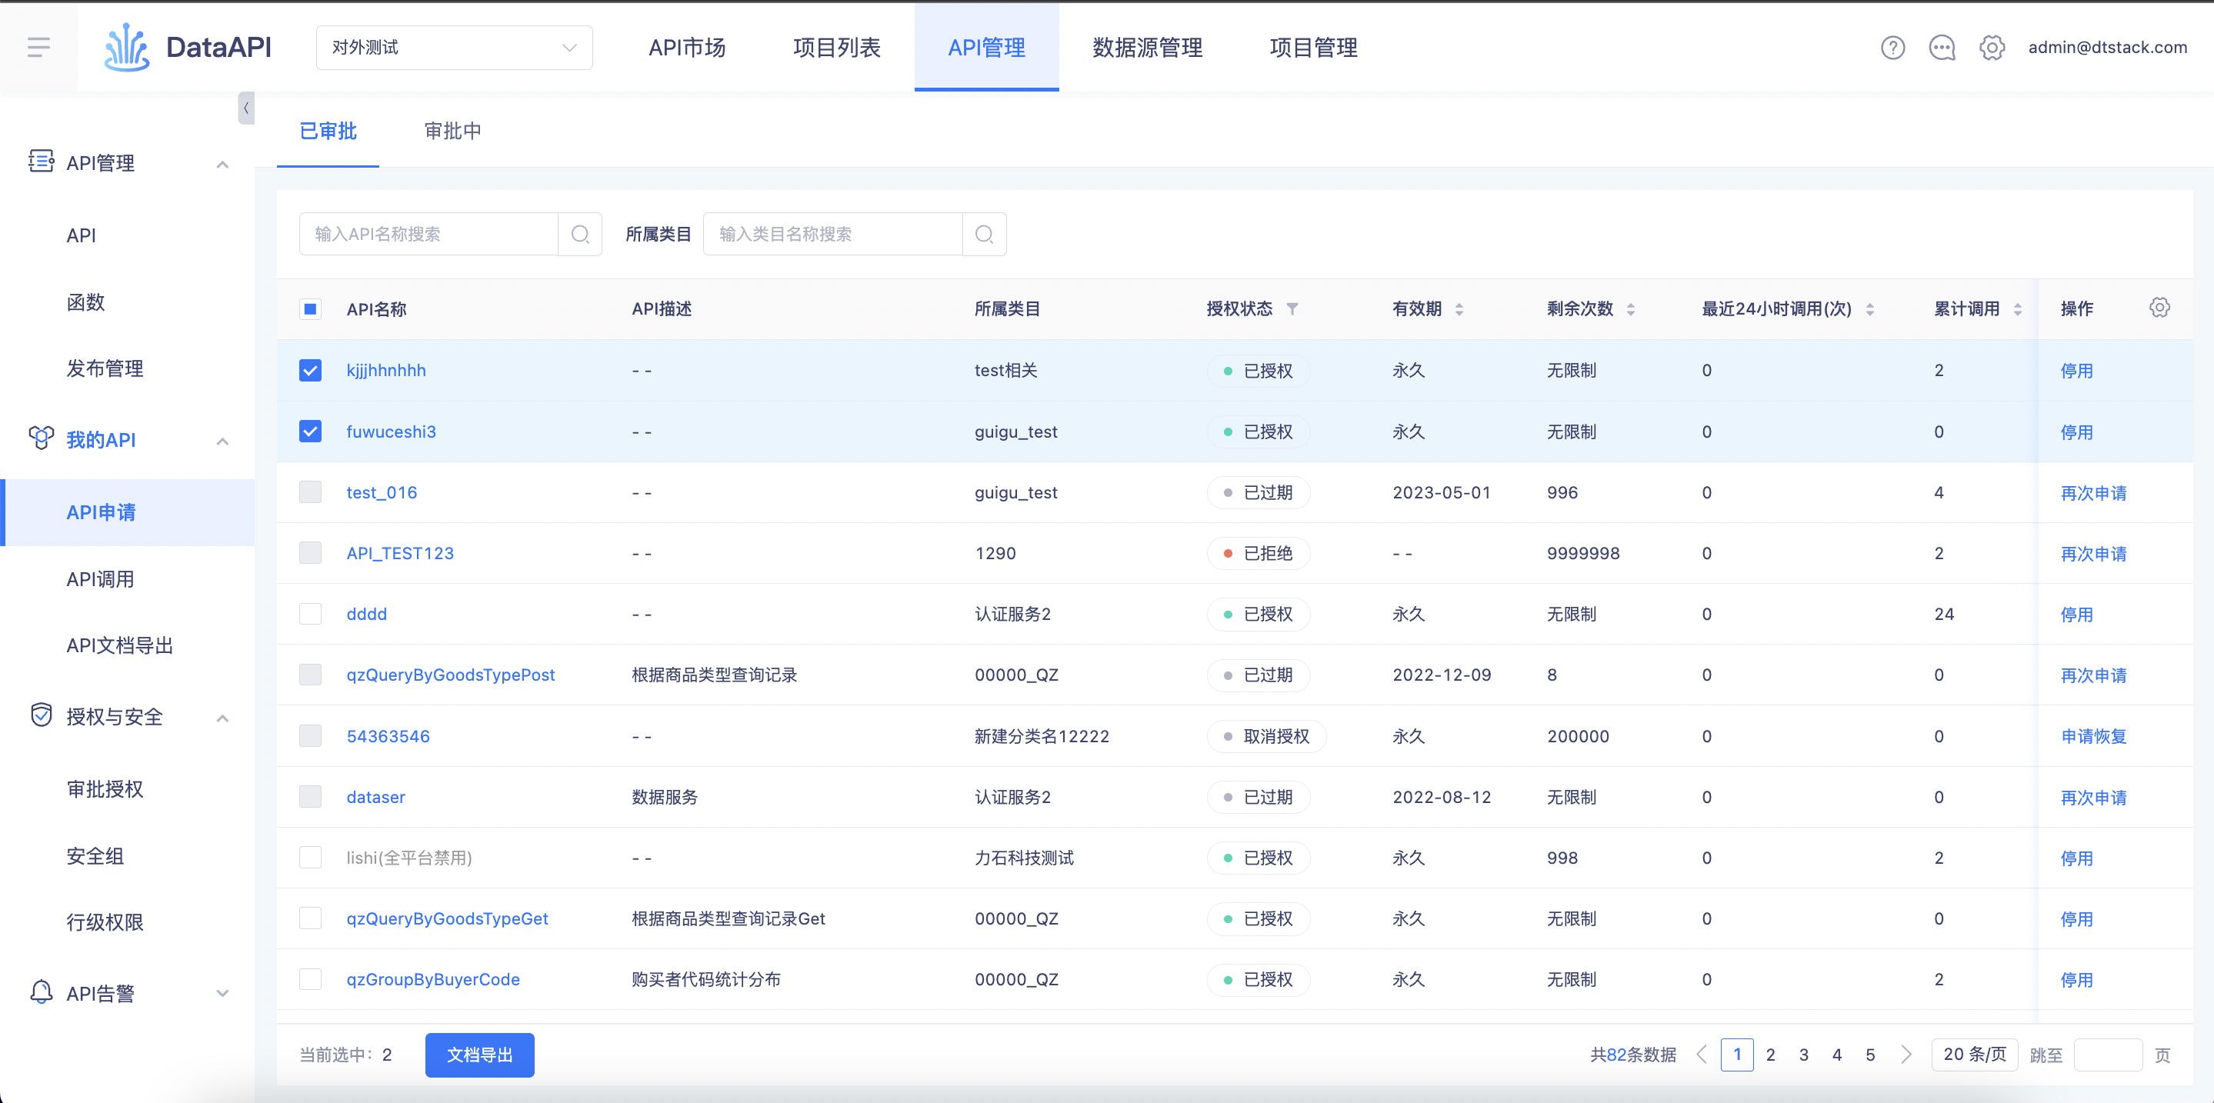Open the message chat bubble icon

(1942, 47)
